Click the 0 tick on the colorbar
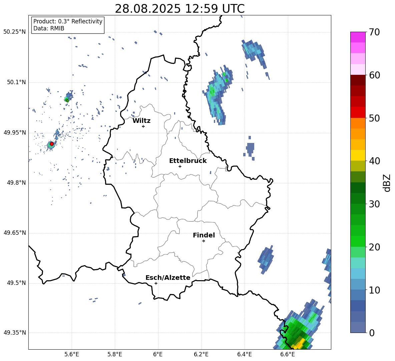This screenshot has height=361, width=395. (x=372, y=333)
